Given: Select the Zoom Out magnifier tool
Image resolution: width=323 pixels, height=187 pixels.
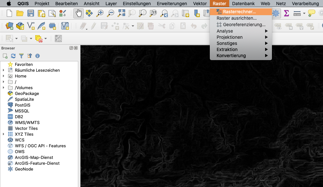Looking at the screenshot, I should (111, 13).
